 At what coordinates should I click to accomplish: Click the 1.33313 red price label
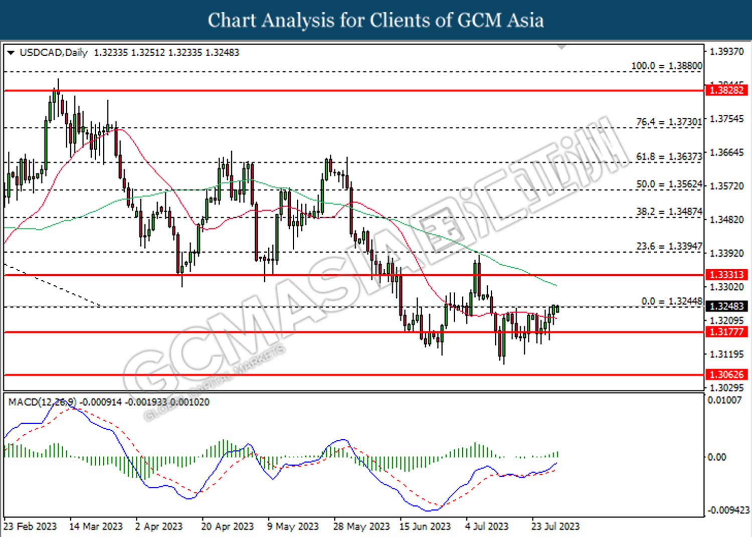727,275
